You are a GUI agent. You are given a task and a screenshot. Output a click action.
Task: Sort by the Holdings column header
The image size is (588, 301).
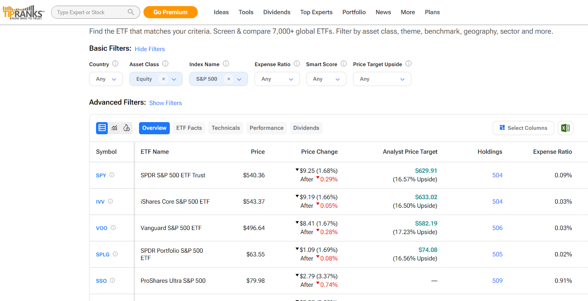[x=490, y=152]
